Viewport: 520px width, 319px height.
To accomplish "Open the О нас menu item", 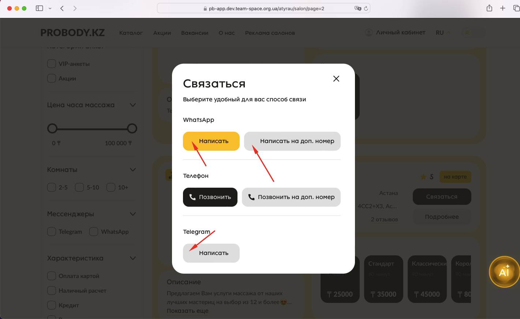I will pos(227,33).
